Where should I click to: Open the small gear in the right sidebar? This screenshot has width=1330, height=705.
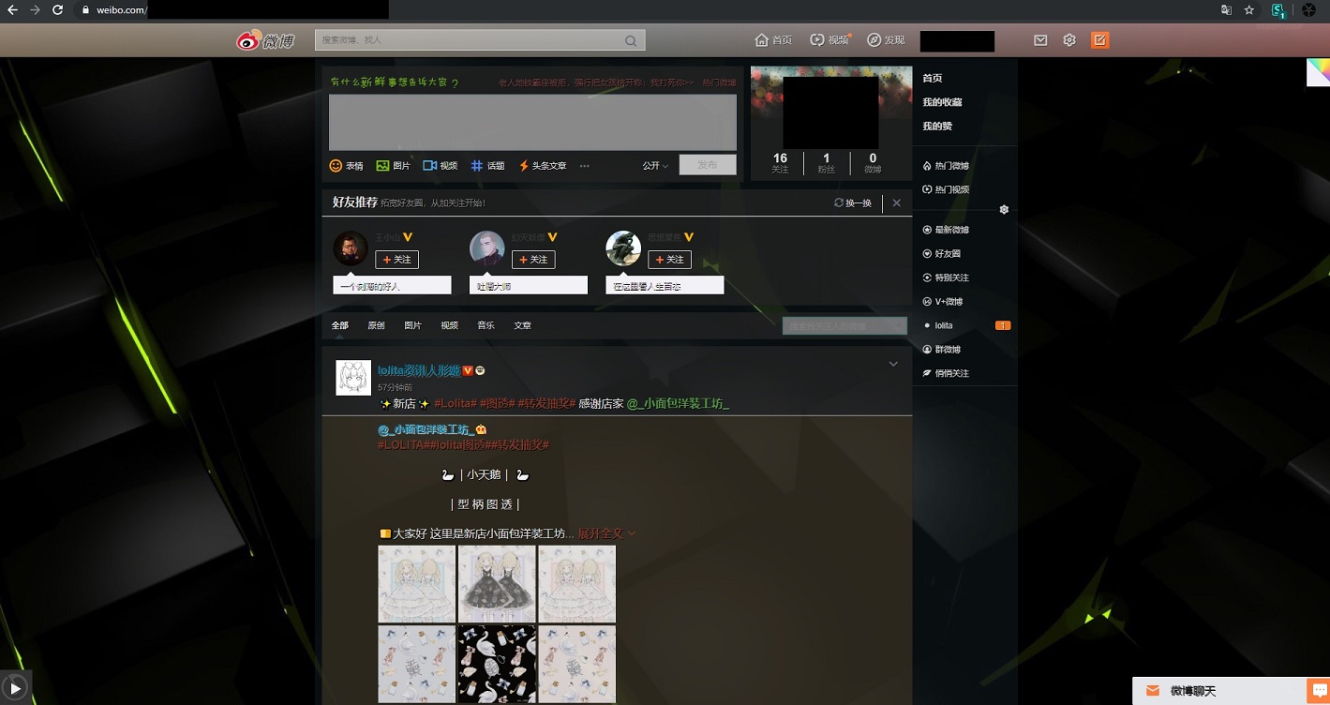(1004, 209)
